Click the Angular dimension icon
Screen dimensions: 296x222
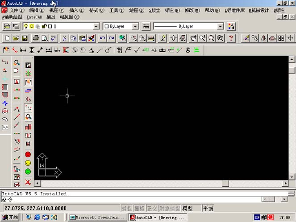[x=91, y=50]
